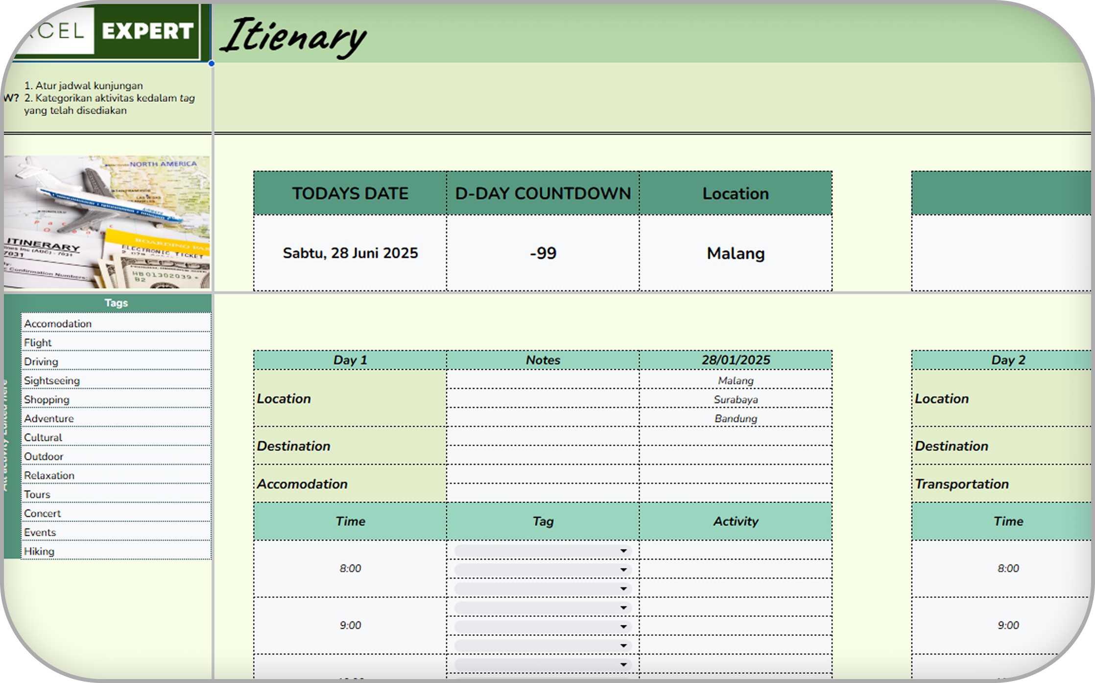
Task: Click the Surabaya location cell
Action: pos(735,400)
